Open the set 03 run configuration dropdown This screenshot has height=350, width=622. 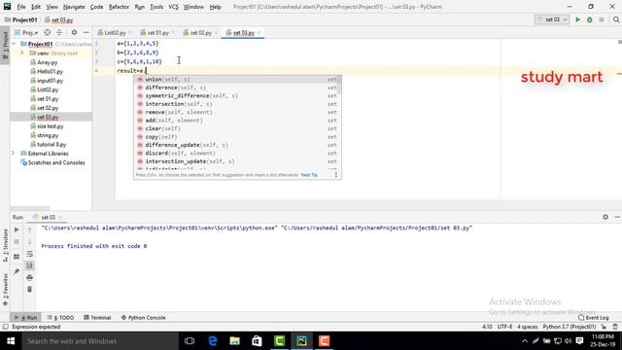click(x=552, y=19)
